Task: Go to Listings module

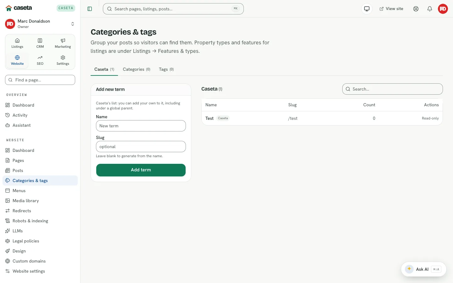Action: 17,43
